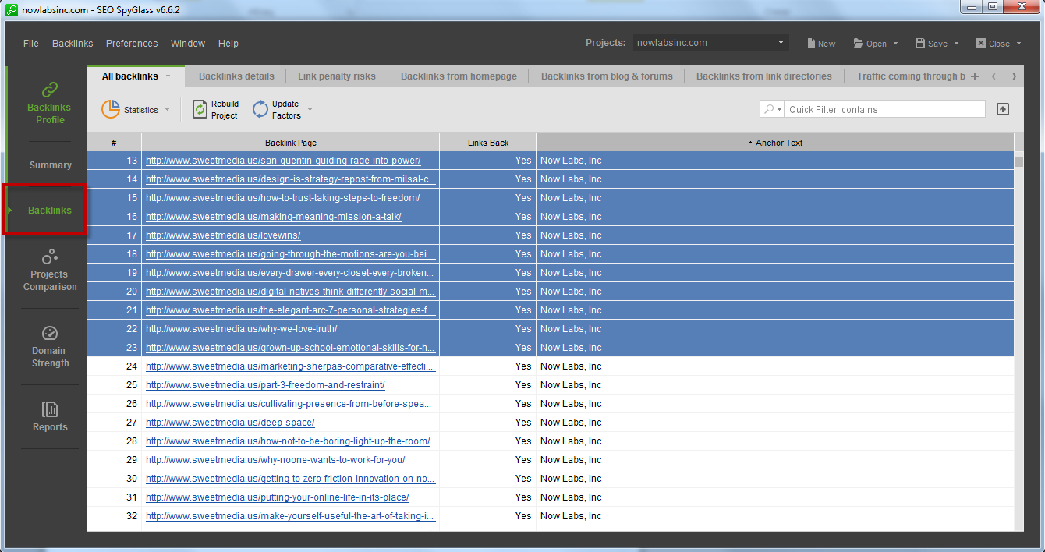1045x552 pixels.
Task: Expand the Close button dropdown arrow
Action: (1018, 44)
